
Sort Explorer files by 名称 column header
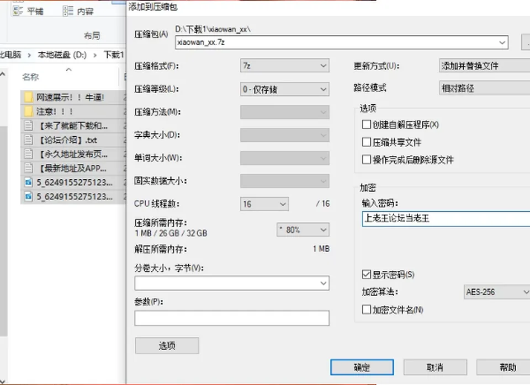click(x=30, y=77)
